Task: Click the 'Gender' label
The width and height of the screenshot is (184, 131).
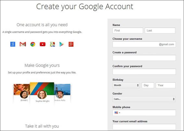Action: click(117, 94)
